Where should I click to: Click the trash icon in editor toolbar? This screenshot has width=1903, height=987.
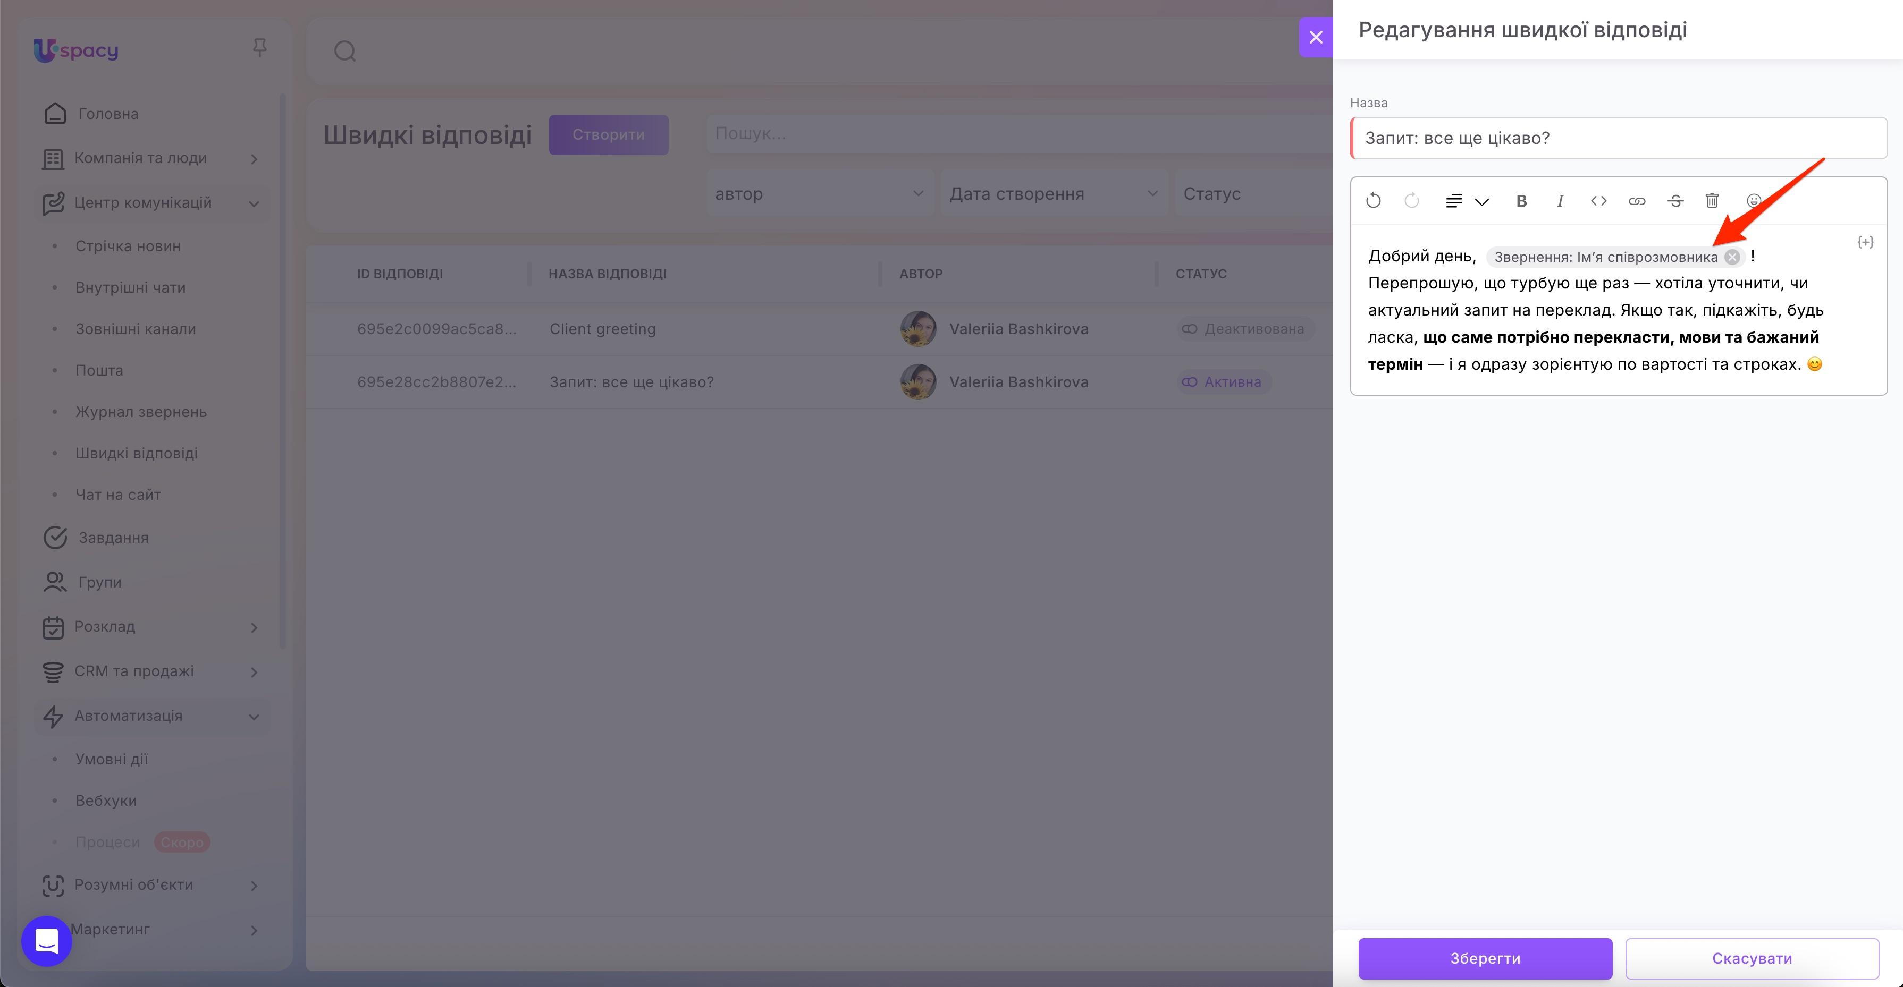(1712, 201)
